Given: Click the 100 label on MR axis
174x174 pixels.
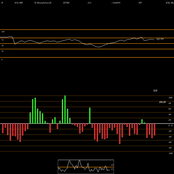Looking at the screenshot, I should tap(171, 98).
